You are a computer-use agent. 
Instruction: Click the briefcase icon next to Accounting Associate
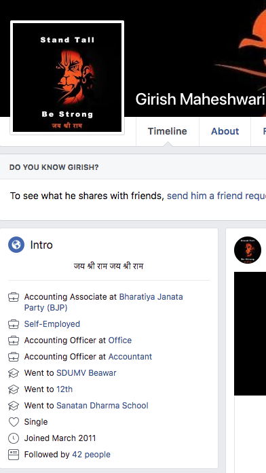pyautogui.click(x=14, y=297)
